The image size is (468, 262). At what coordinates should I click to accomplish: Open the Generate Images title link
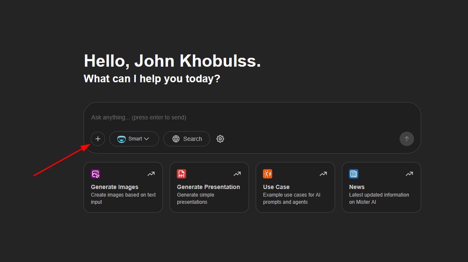tap(115, 187)
